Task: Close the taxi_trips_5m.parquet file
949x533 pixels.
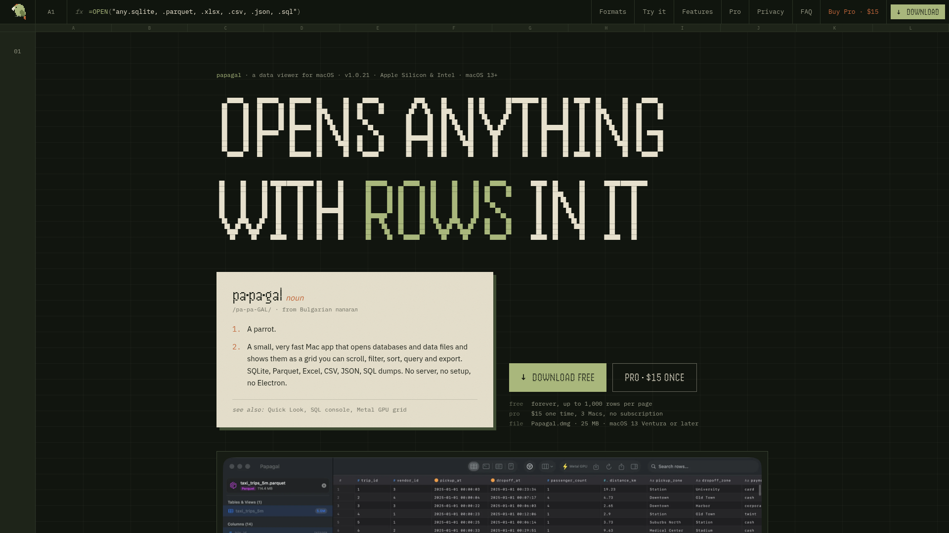Action: tap(324, 486)
